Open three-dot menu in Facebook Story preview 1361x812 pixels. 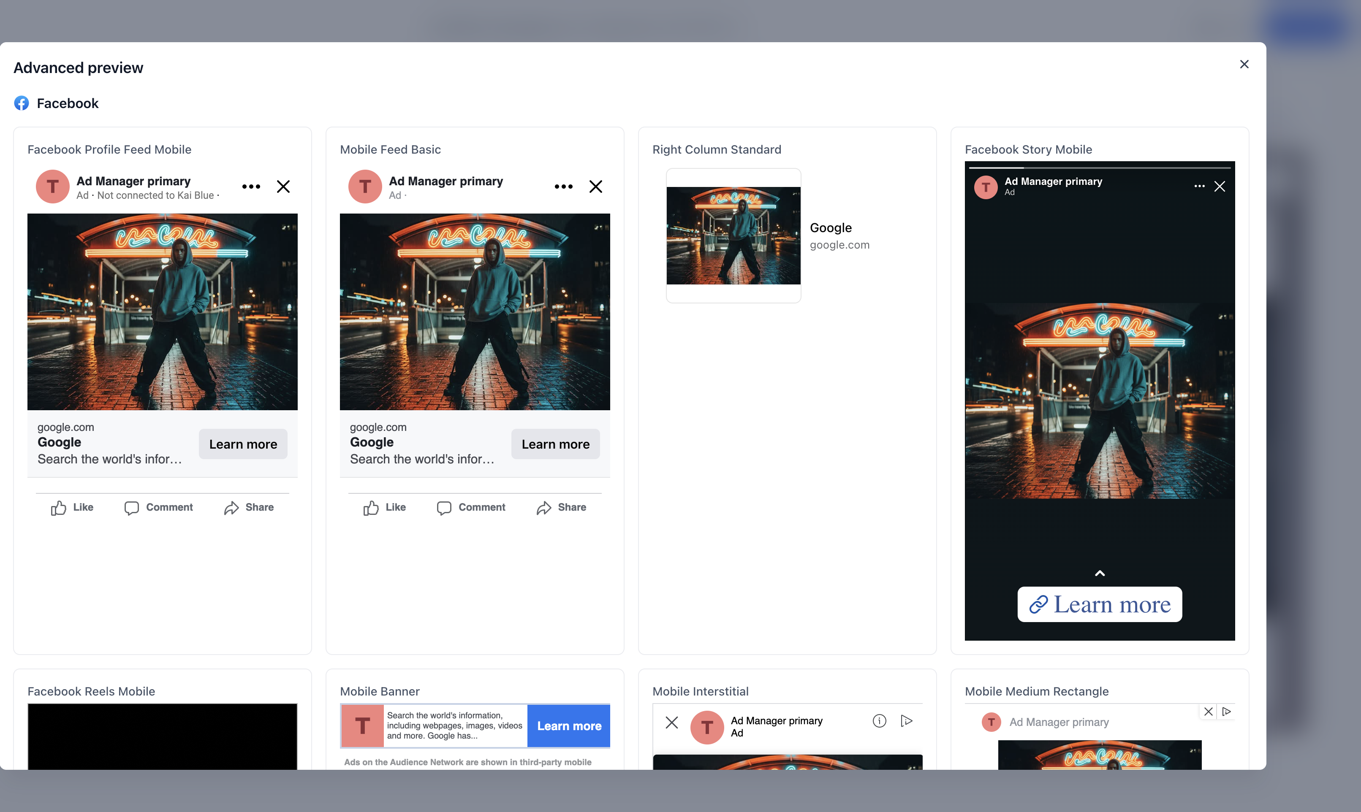(x=1199, y=186)
